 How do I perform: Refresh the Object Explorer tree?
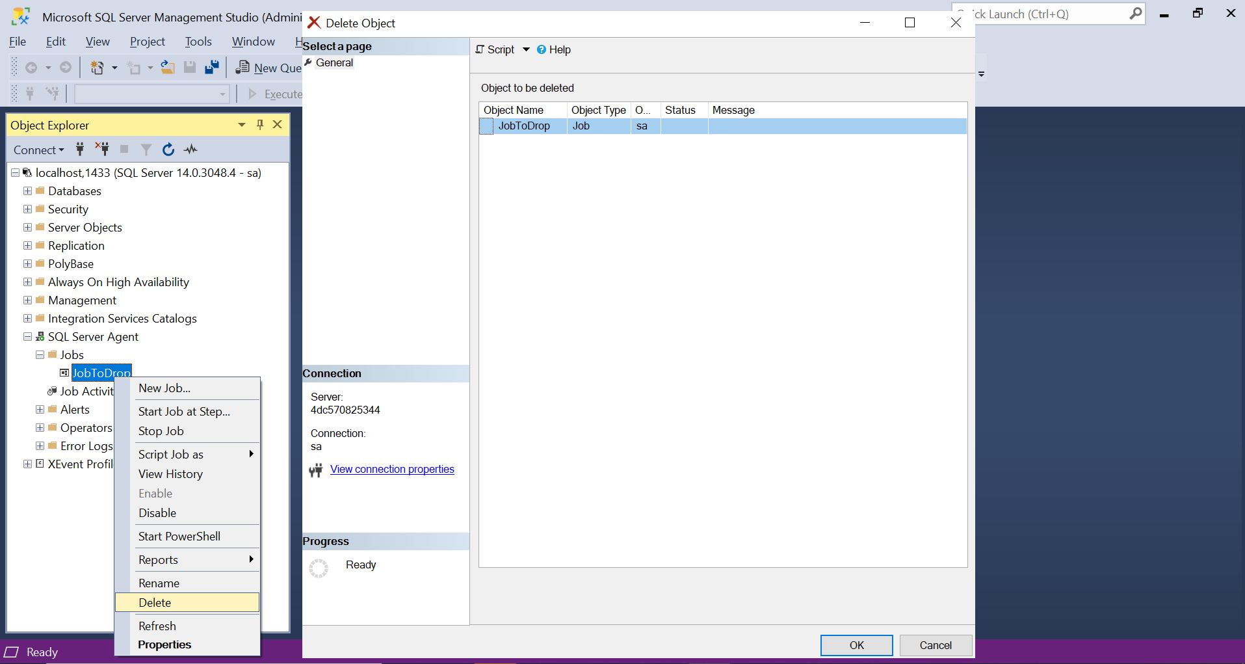168,150
